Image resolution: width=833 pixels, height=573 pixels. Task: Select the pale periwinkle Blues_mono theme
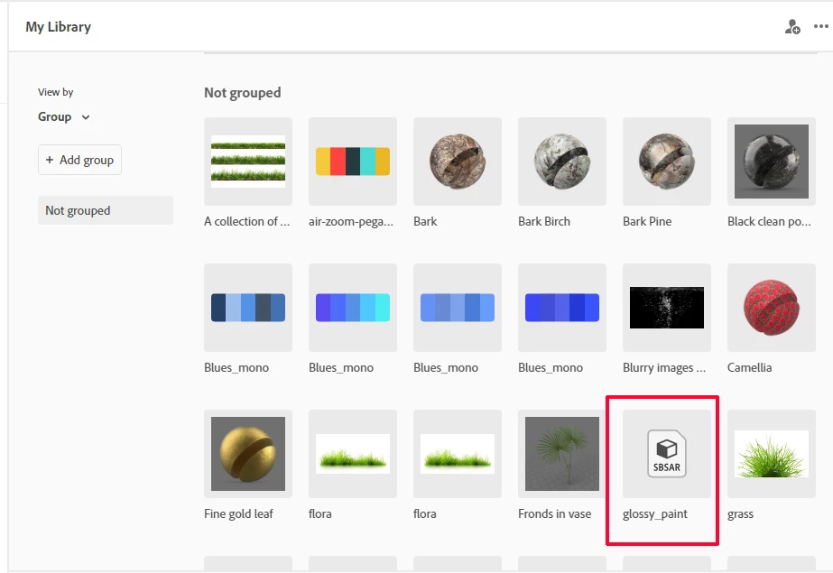[458, 308]
